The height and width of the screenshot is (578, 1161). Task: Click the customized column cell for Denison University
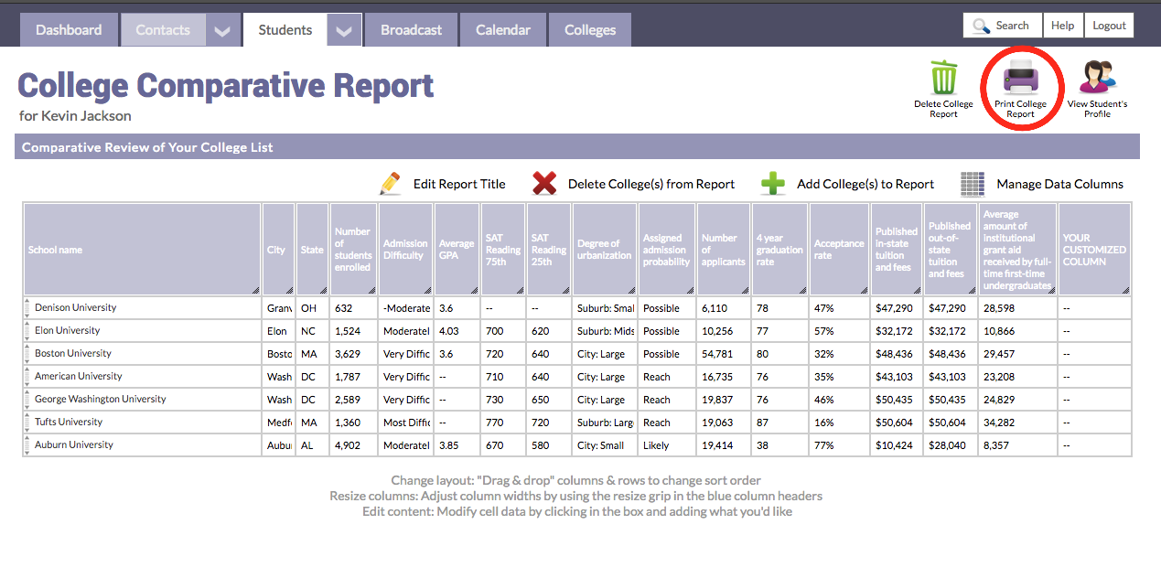(1094, 308)
